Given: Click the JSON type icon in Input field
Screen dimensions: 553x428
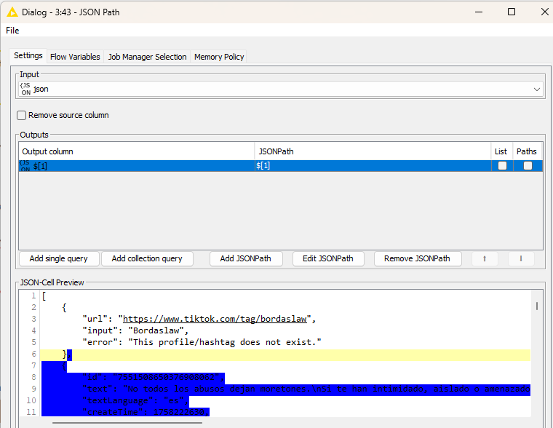Looking at the screenshot, I should [25, 89].
